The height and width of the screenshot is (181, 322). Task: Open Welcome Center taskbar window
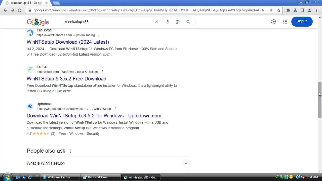click(x=60, y=177)
